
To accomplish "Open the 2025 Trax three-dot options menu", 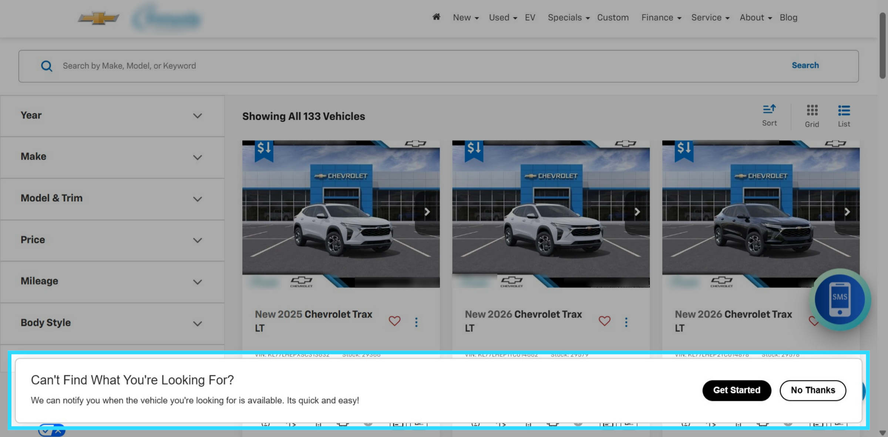I will click(x=416, y=322).
